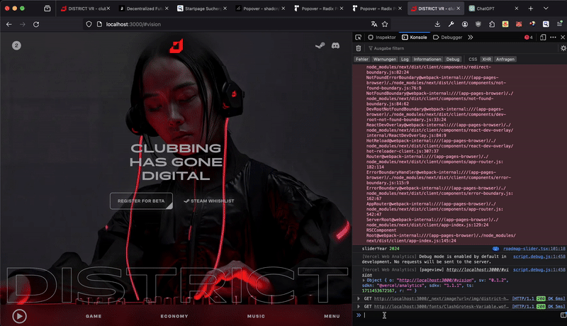Toggle the XHR request filter
The height and width of the screenshot is (326, 567).
486,60
